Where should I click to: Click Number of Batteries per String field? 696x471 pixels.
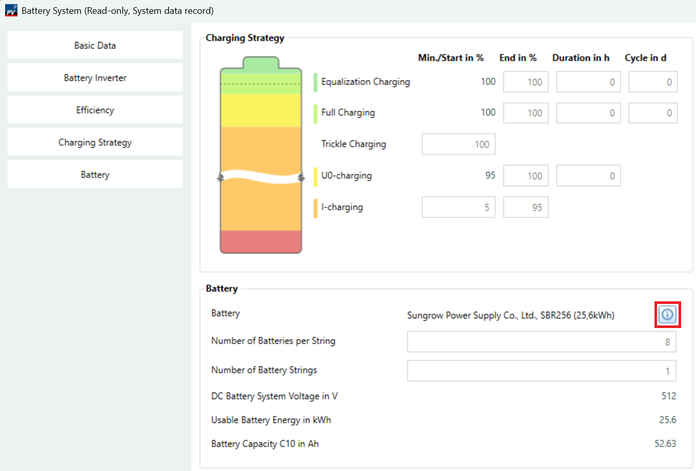[541, 342]
